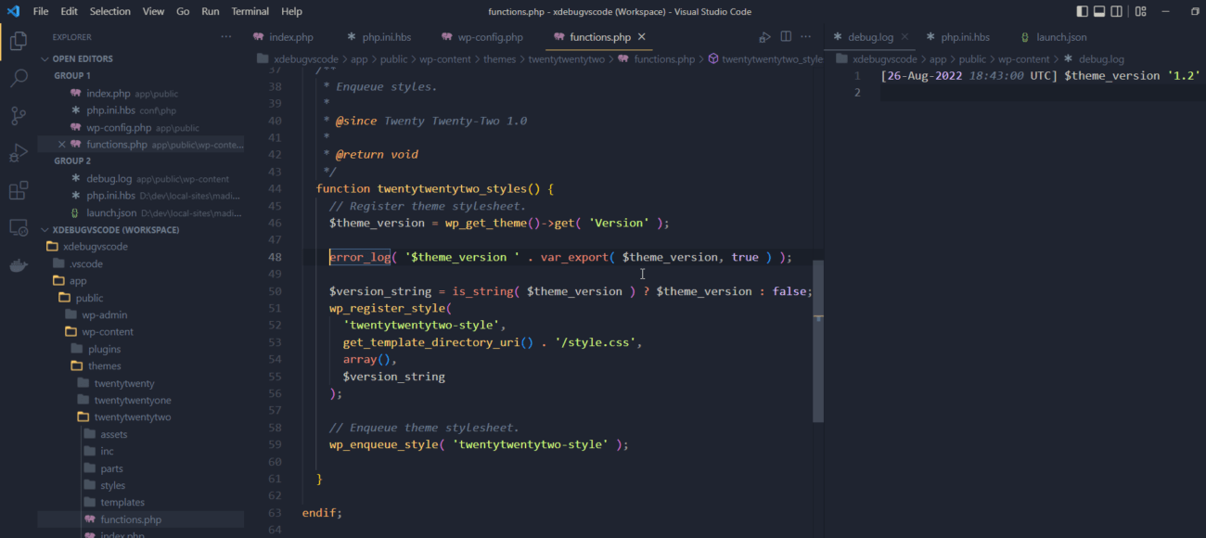1206x538 pixels.
Task: Split the functions.php editor
Action: 786,36
